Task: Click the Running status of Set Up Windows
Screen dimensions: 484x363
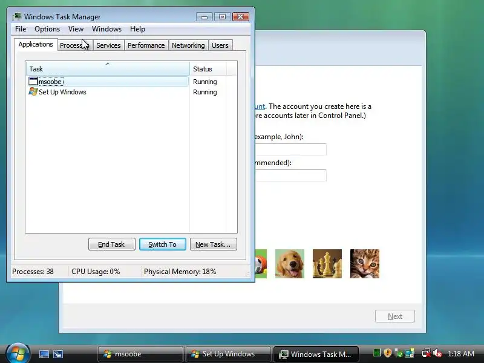Action: 205,92
